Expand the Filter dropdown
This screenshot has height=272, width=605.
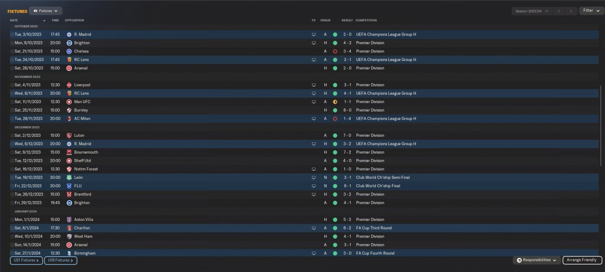tap(591, 10)
